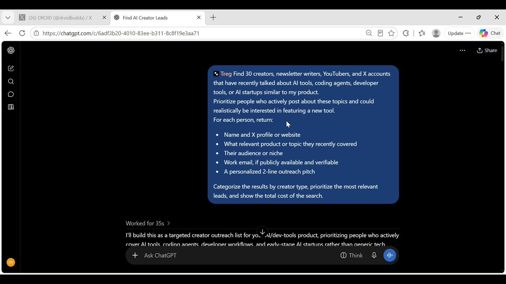Click 'Name and X profile or website' bullet
The image size is (506, 284).
point(262,135)
